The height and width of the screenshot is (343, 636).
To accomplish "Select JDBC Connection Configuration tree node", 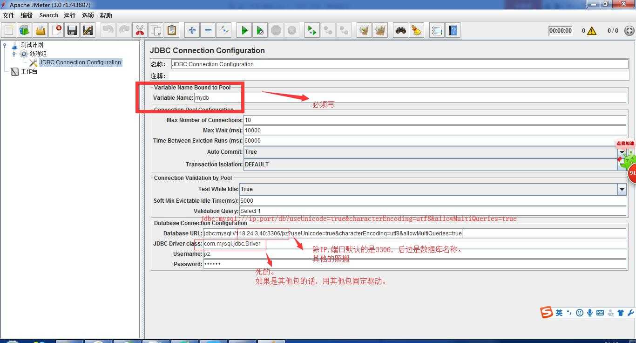I will [x=80, y=62].
